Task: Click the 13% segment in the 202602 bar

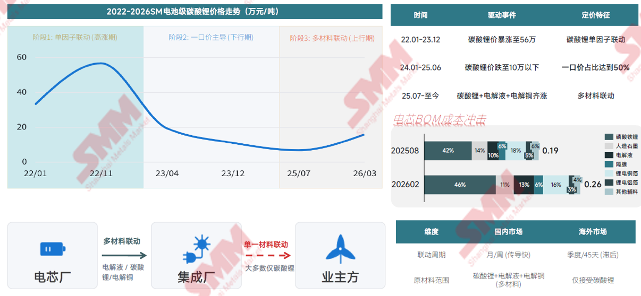Action: (524, 184)
